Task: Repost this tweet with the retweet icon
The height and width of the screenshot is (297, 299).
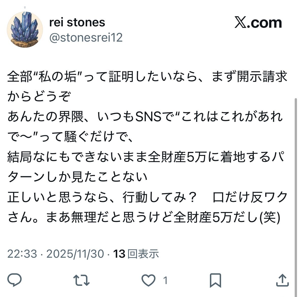Action: [x=81, y=280]
